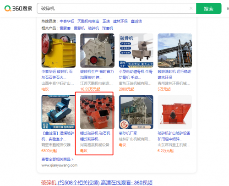Select the 正瑞 brand link
The image size is (229, 186).
point(106,21)
